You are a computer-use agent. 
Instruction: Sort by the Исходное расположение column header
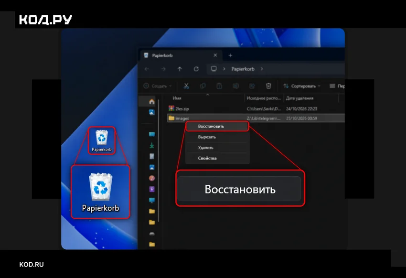264,98
